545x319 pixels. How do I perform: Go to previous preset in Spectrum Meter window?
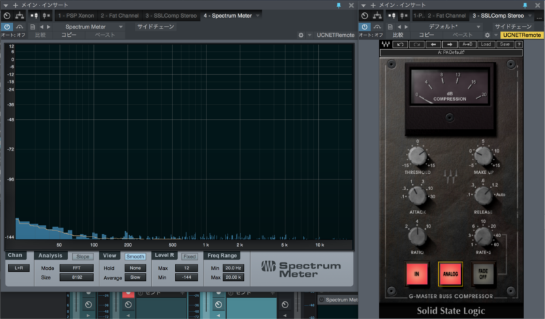42,27
